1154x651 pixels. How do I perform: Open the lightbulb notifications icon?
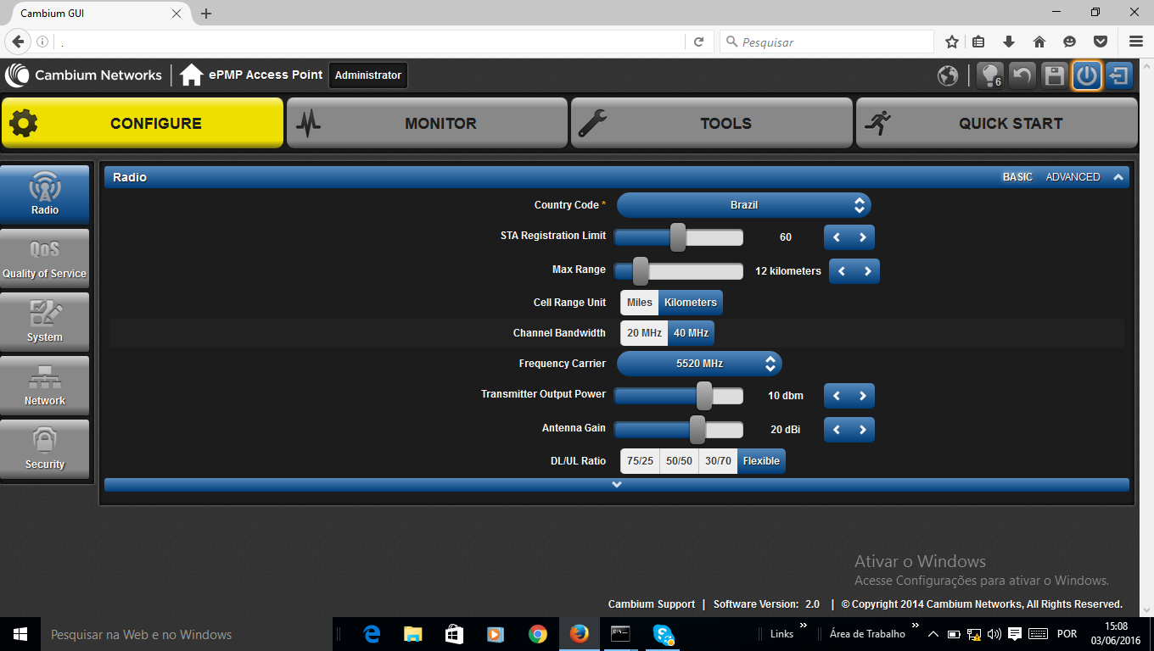click(990, 75)
